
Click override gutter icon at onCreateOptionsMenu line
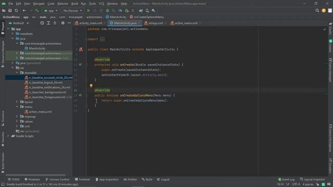[x=80, y=96]
